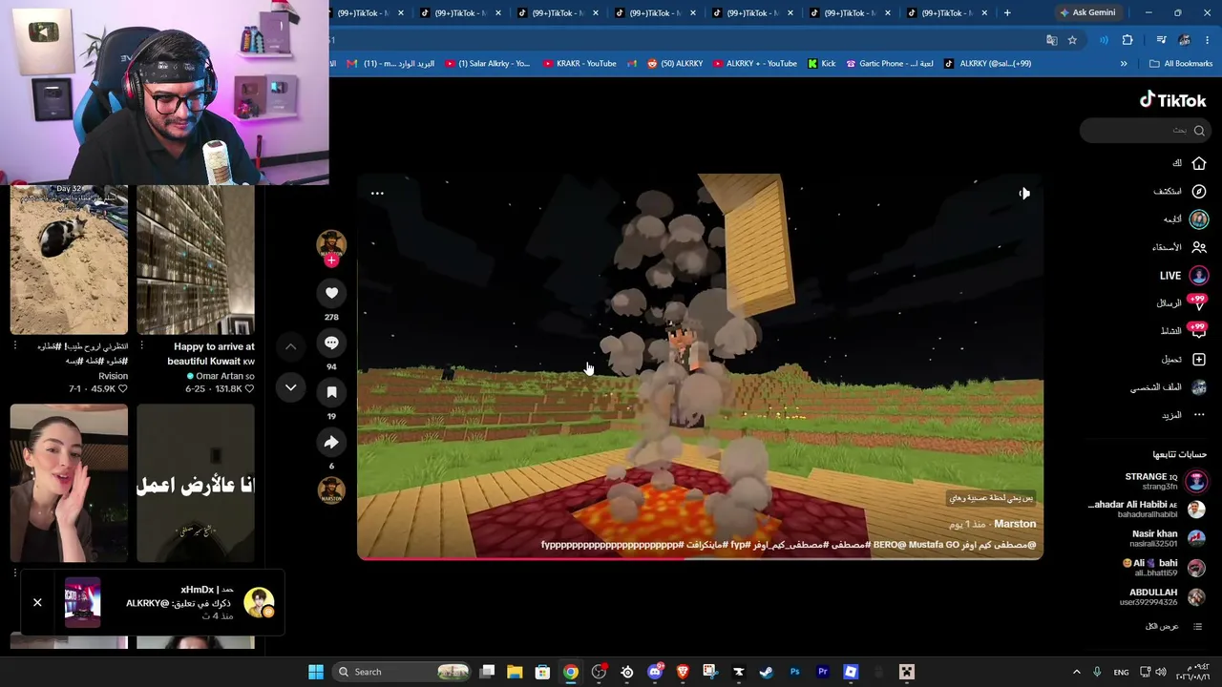Open the Messages item with the 99+ badge

[1182, 303]
